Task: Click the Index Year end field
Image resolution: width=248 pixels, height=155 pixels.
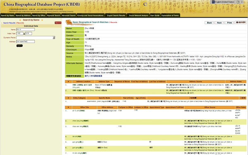Action: click(29, 33)
